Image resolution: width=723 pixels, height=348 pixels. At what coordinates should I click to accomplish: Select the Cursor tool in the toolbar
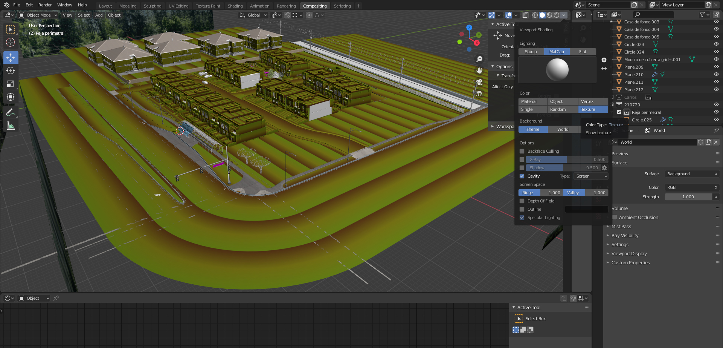(11, 42)
